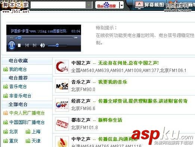This screenshot has width=195, height=147.
Task: Adjust the volume slider knob
Action: [57, 45]
